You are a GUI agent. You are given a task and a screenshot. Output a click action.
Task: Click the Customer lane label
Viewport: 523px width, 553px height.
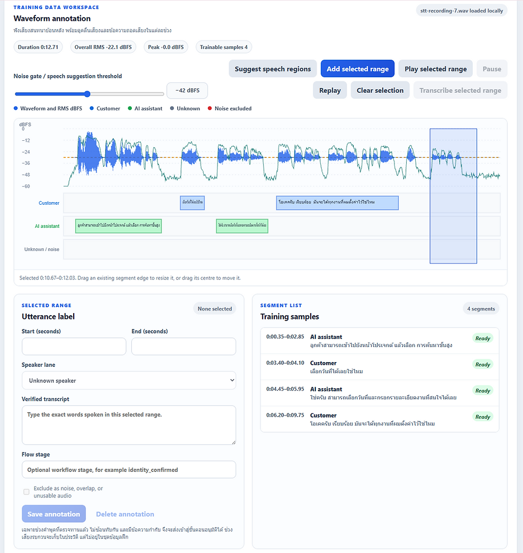[49, 203]
